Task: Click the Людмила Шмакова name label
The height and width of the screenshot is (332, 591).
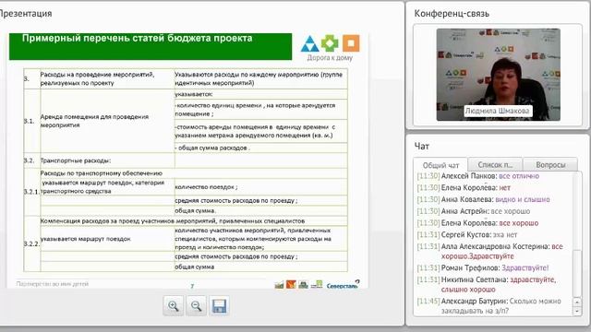Action: click(497, 111)
